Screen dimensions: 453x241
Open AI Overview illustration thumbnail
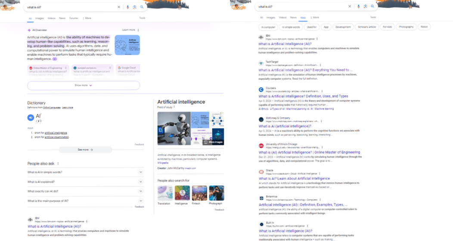pos(127,45)
